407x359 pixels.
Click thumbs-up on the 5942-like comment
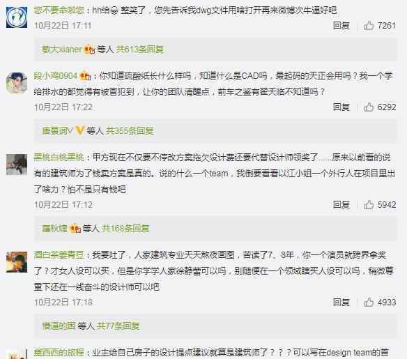click(x=369, y=204)
